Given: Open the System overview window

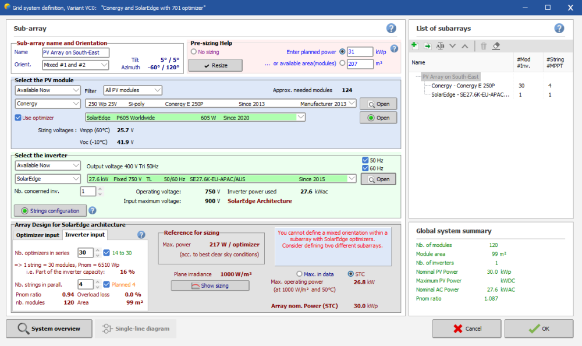Looking at the screenshot, I should pos(49,329).
